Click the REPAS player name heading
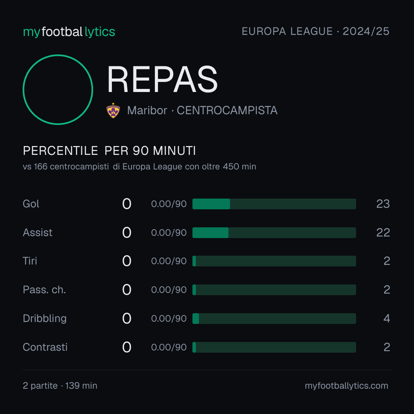This screenshot has width=414, height=414. point(162,79)
